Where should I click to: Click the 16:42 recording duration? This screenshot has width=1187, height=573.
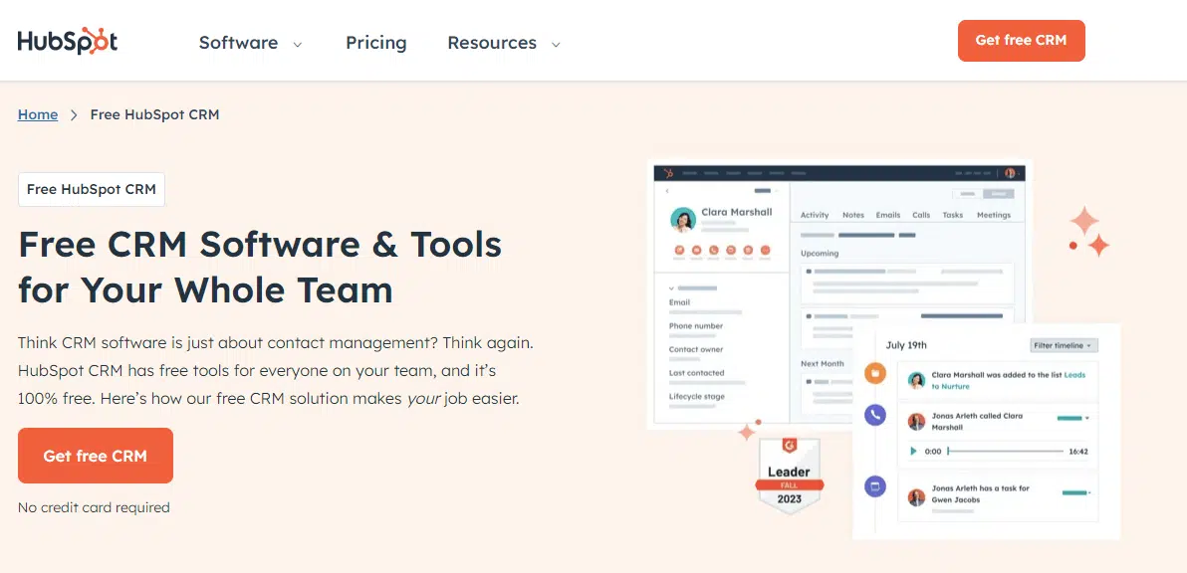1078,452
